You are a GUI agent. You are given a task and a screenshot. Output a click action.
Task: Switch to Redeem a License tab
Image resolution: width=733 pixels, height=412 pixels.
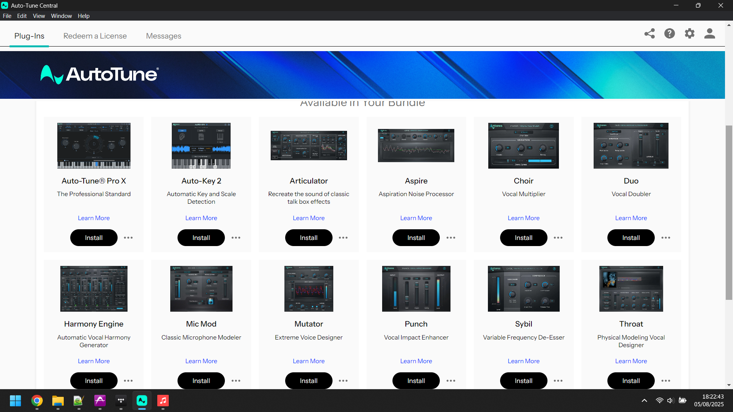tap(95, 36)
